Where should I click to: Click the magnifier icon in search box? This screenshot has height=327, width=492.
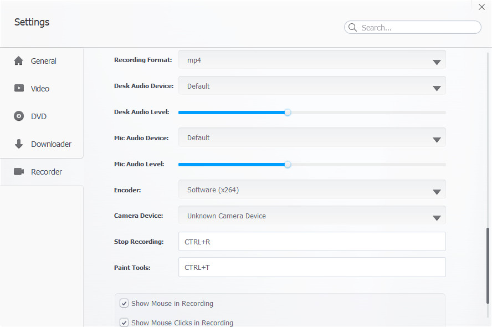point(353,27)
